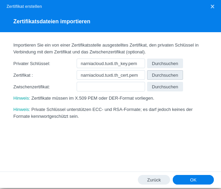Close the Zertifikat erstellen dialog
The height and width of the screenshot is (189, 221).
212,7
